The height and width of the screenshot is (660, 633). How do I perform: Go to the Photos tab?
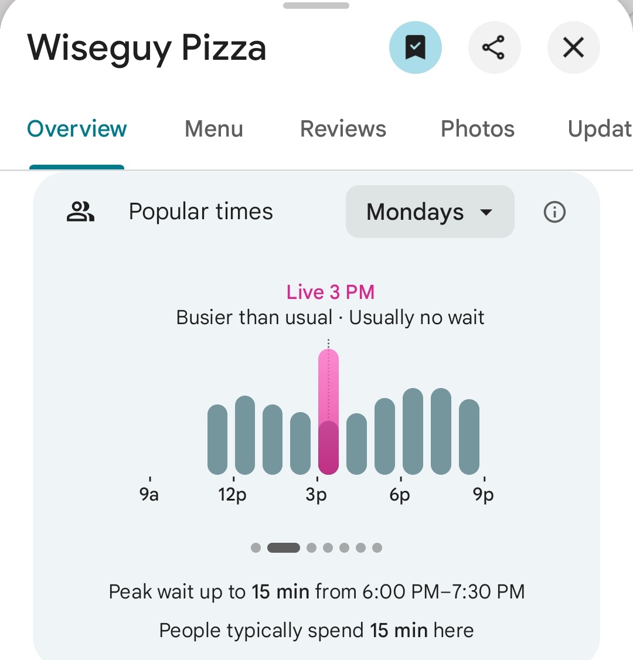coord(477,129)
